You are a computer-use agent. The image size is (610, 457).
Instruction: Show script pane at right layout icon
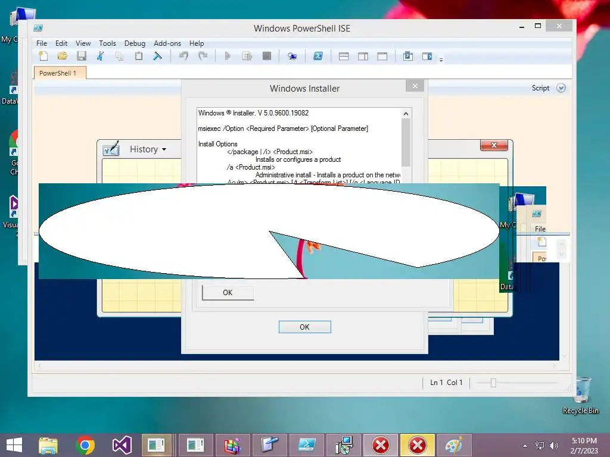pos(363,57)
